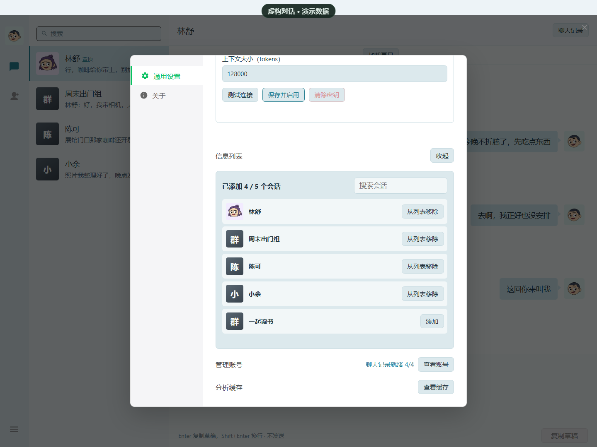Add 一起读书 to the list
Screen dimensions: 597x447
point(432,321)
